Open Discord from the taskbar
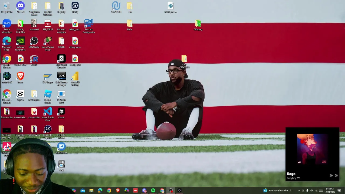 (x=144, y=190)
